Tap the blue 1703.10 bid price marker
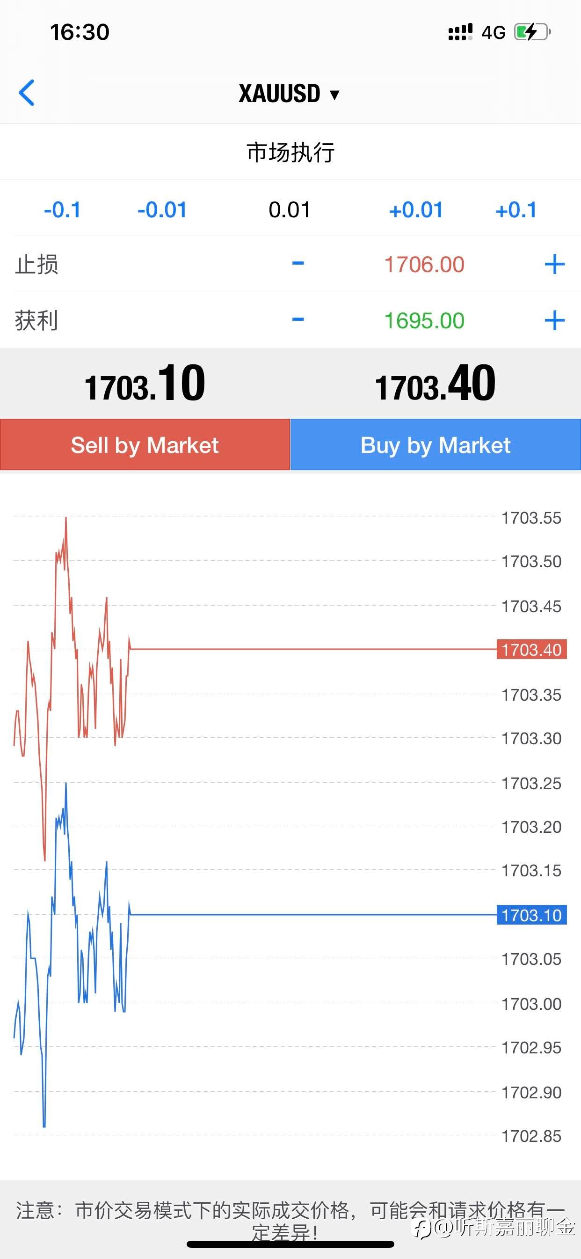 (531, 915)
